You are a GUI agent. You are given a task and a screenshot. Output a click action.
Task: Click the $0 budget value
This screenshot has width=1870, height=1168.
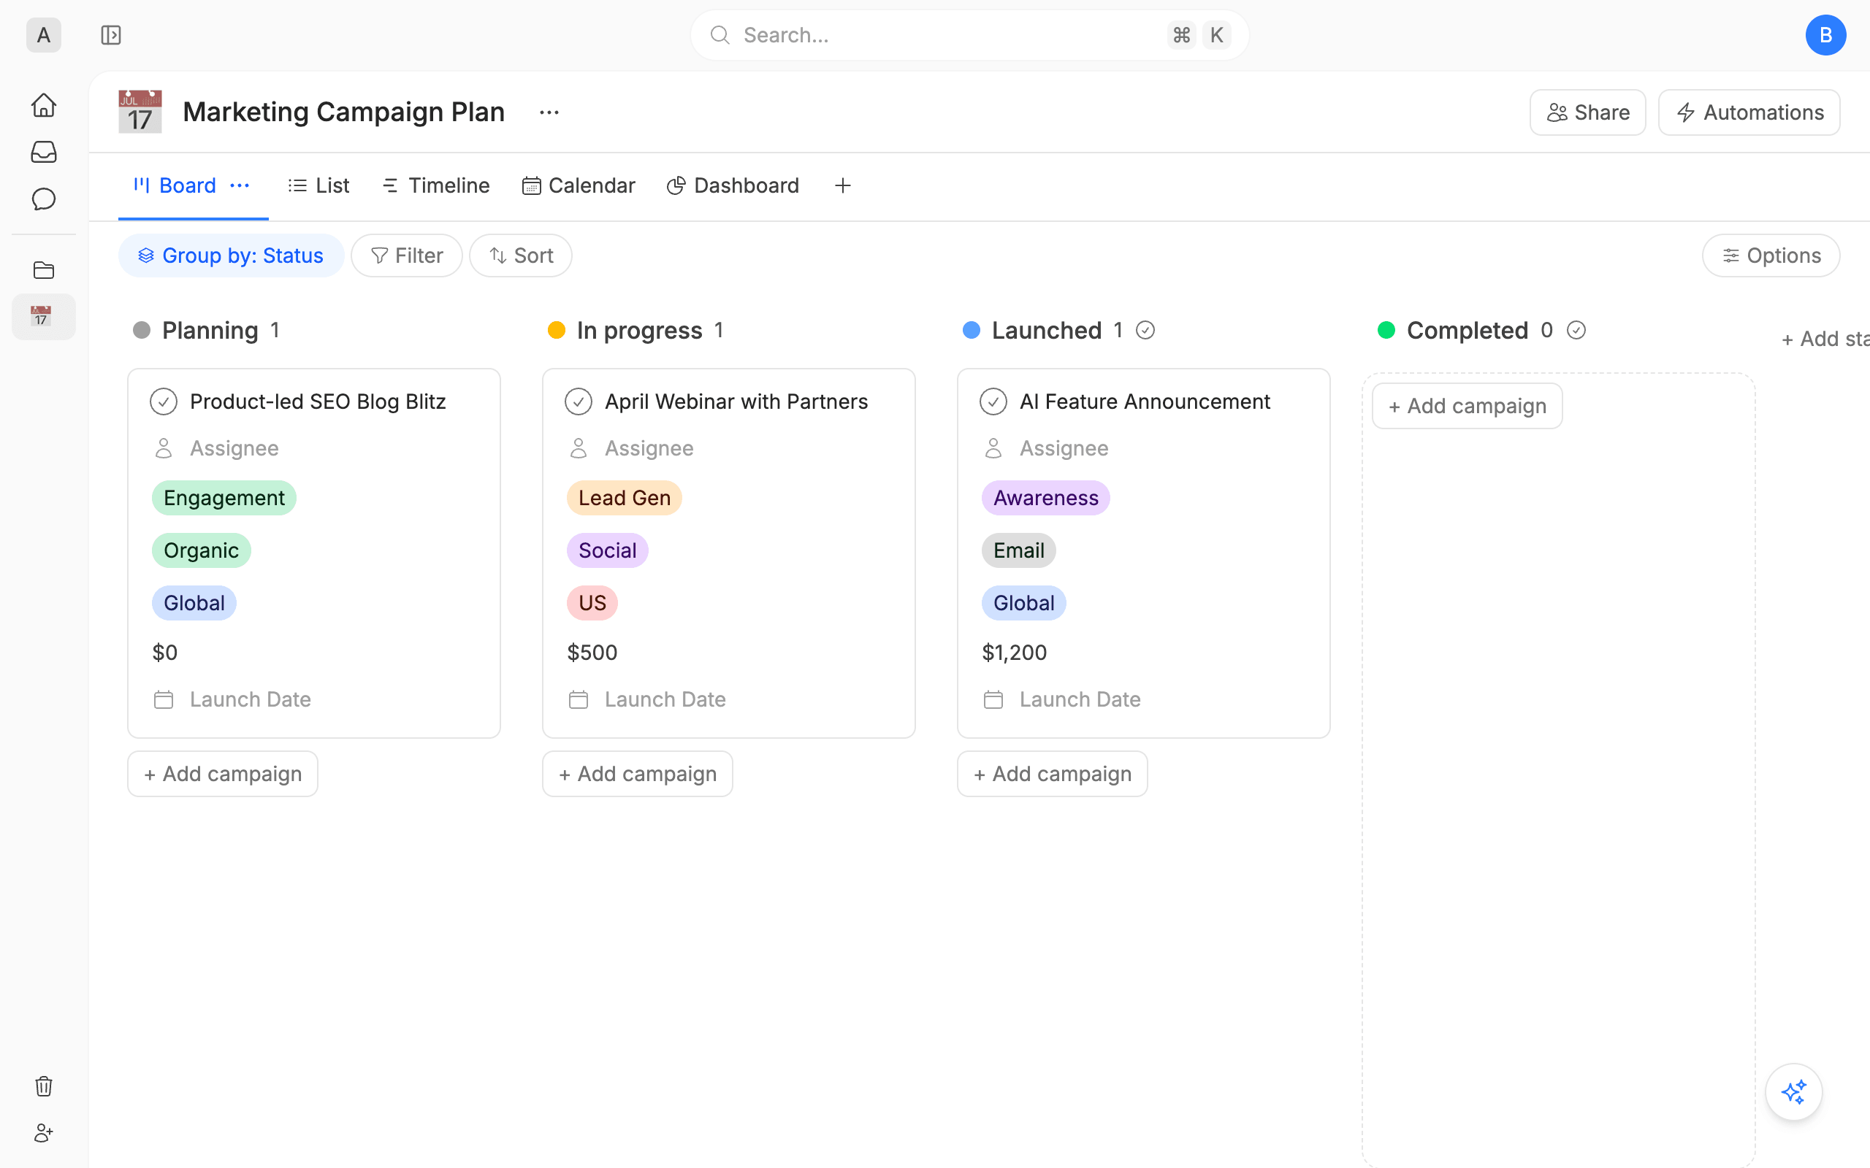point(164,653)
